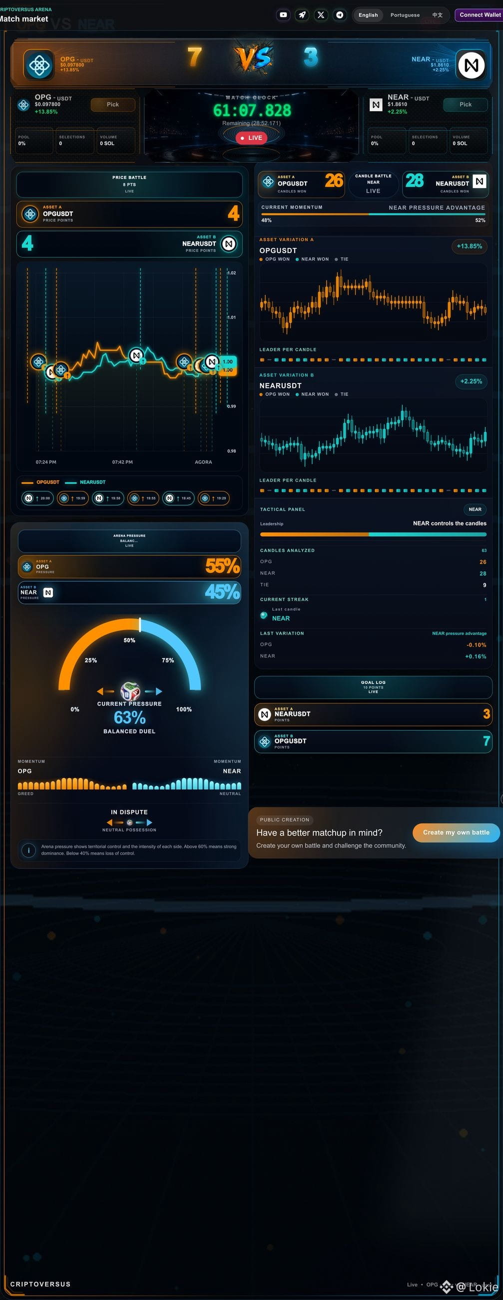Click the Goal Log header panel
Viewport: 503px width, 1300px height.
373,687
